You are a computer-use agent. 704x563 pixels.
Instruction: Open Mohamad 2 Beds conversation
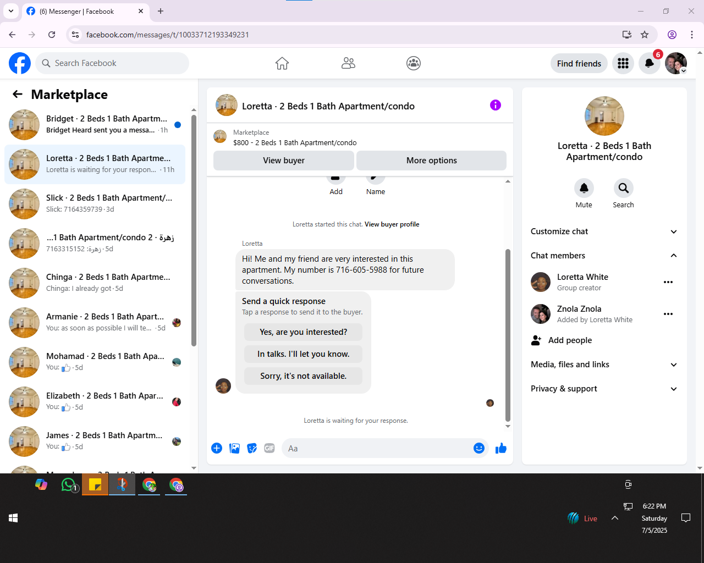95,362
